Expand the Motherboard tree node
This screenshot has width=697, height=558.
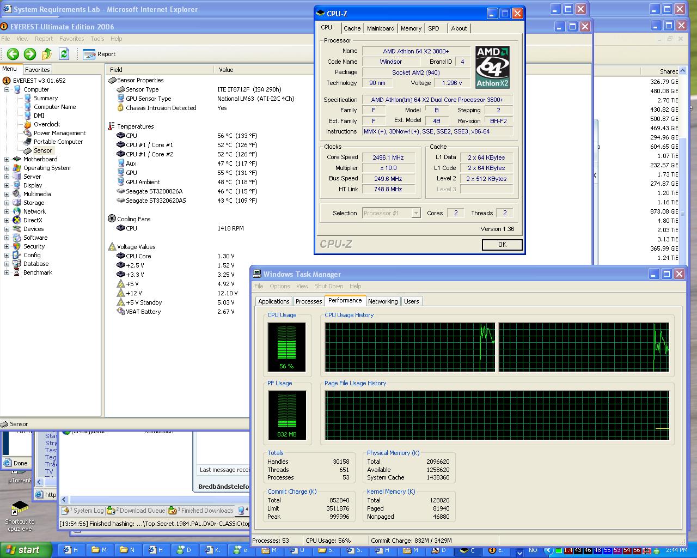pyautogui.click(x=7, y=160)
